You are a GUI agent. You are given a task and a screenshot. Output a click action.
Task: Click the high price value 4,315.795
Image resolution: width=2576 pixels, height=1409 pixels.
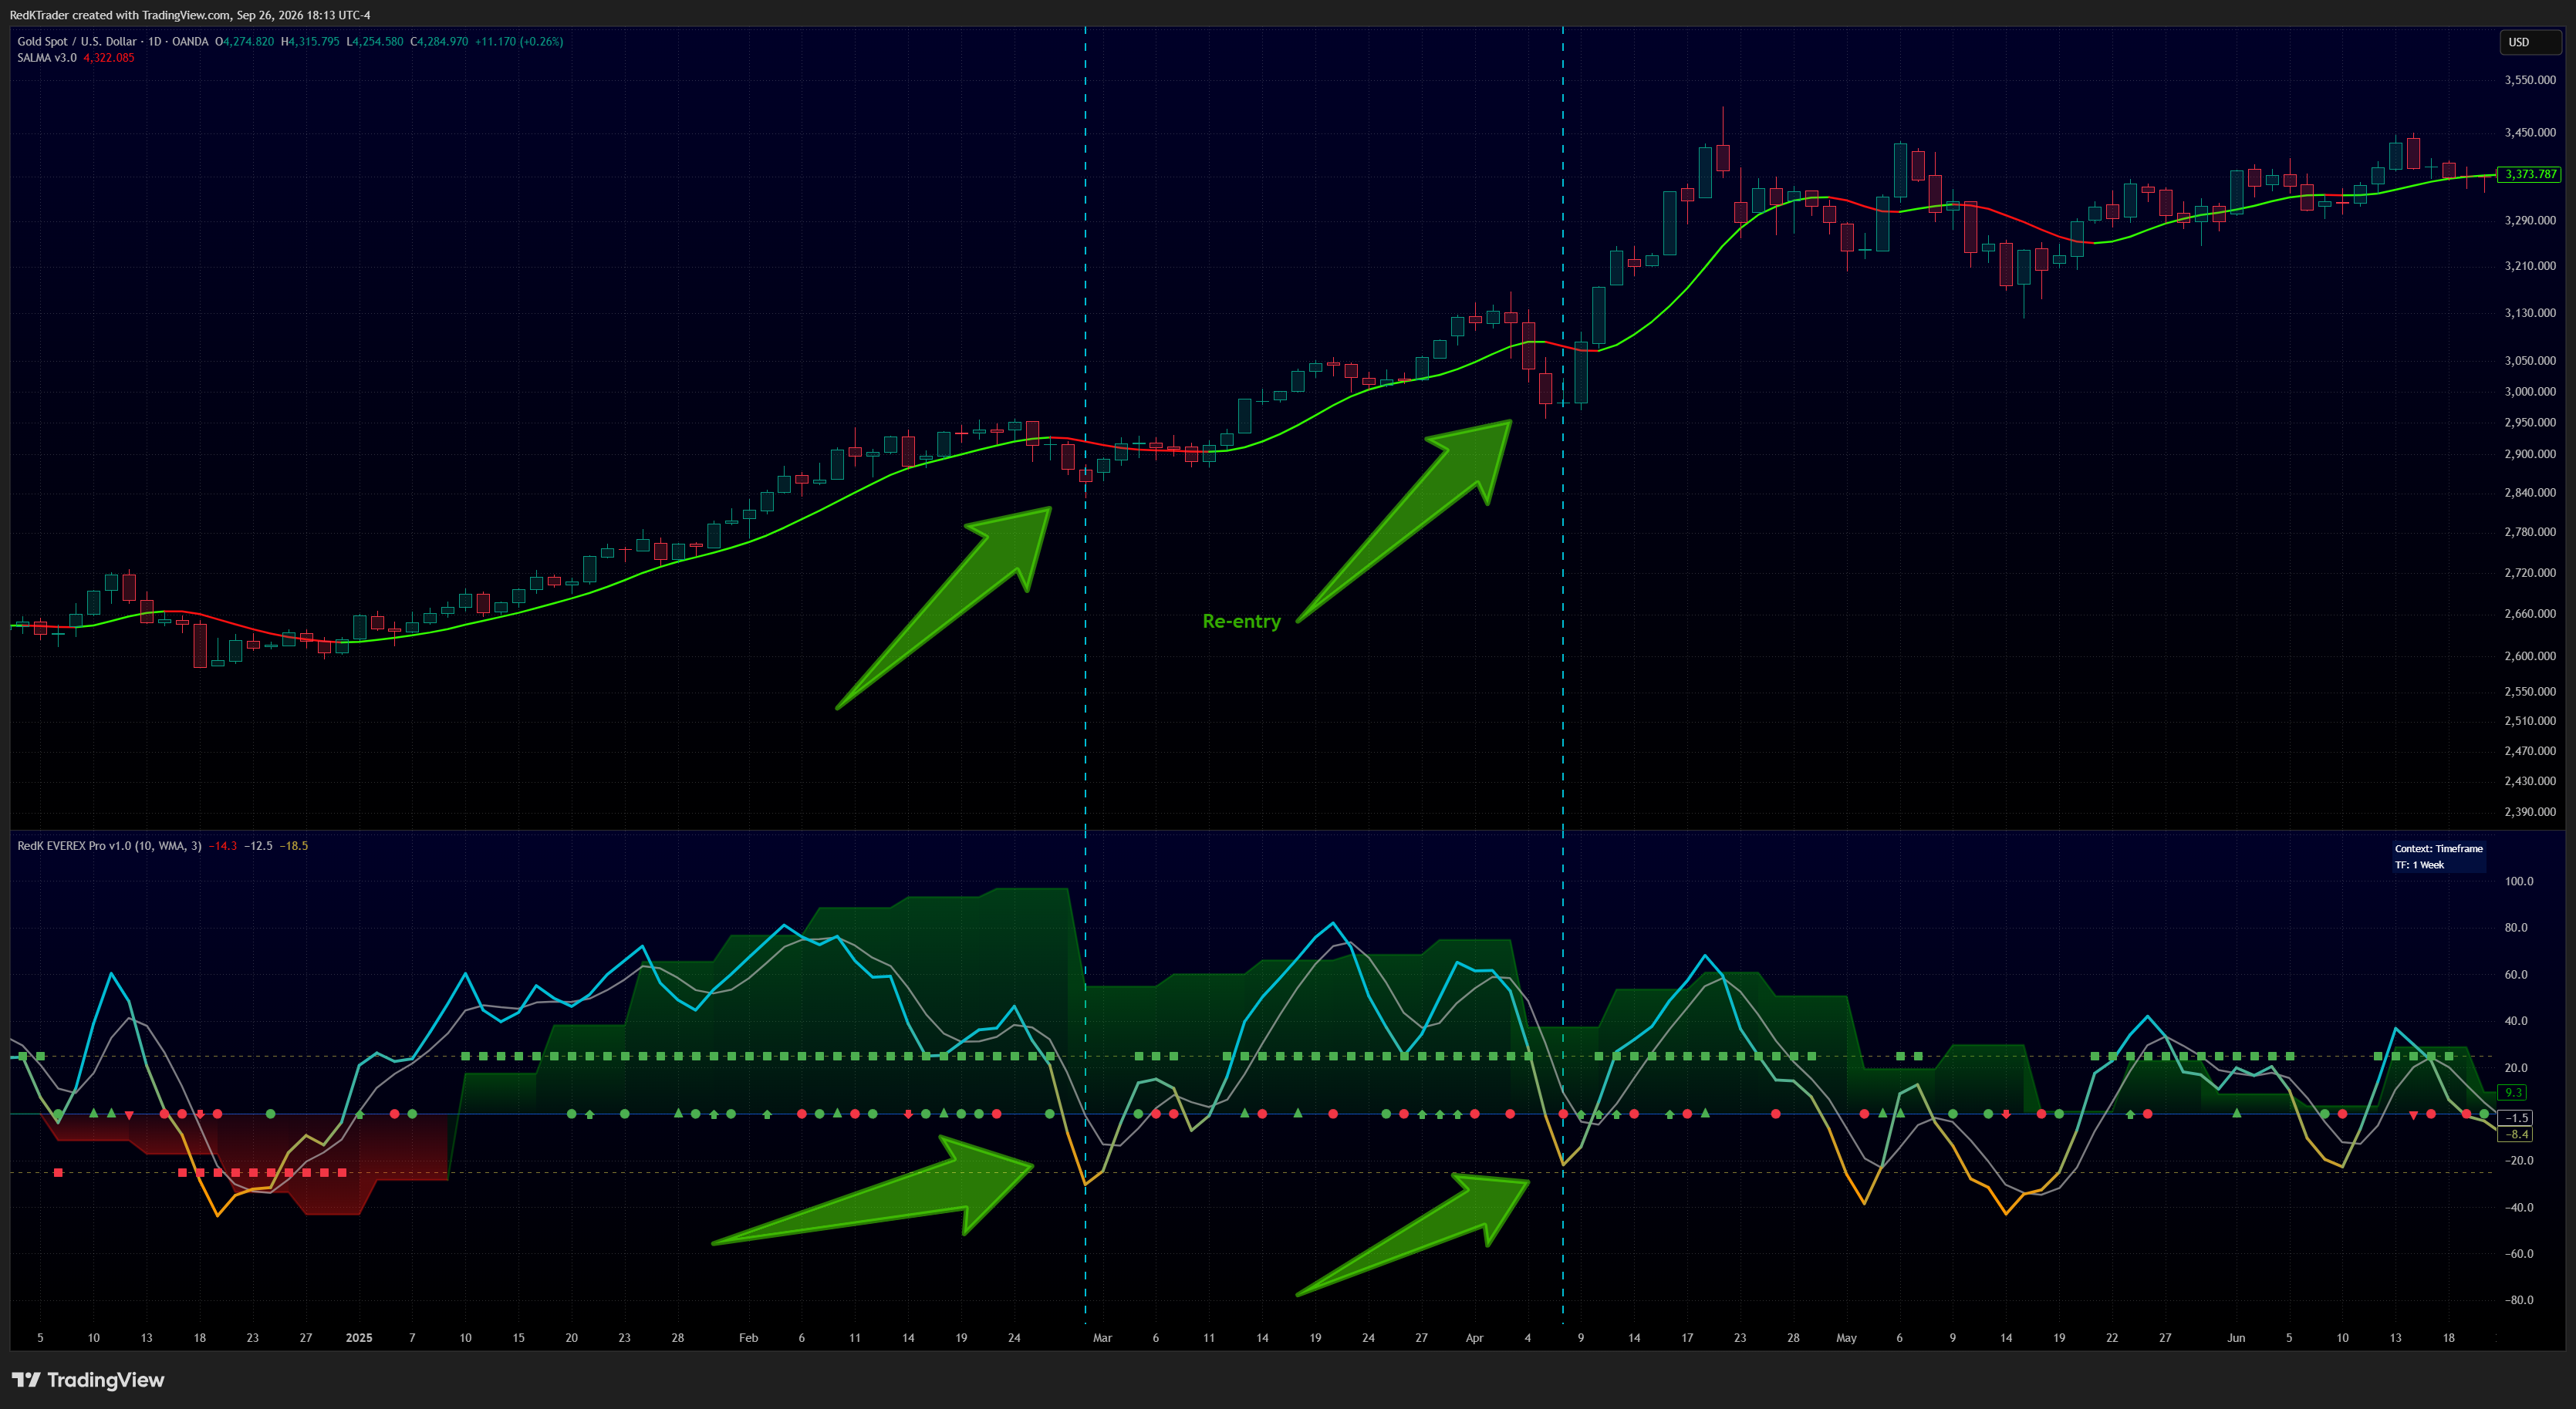[314, 42]
